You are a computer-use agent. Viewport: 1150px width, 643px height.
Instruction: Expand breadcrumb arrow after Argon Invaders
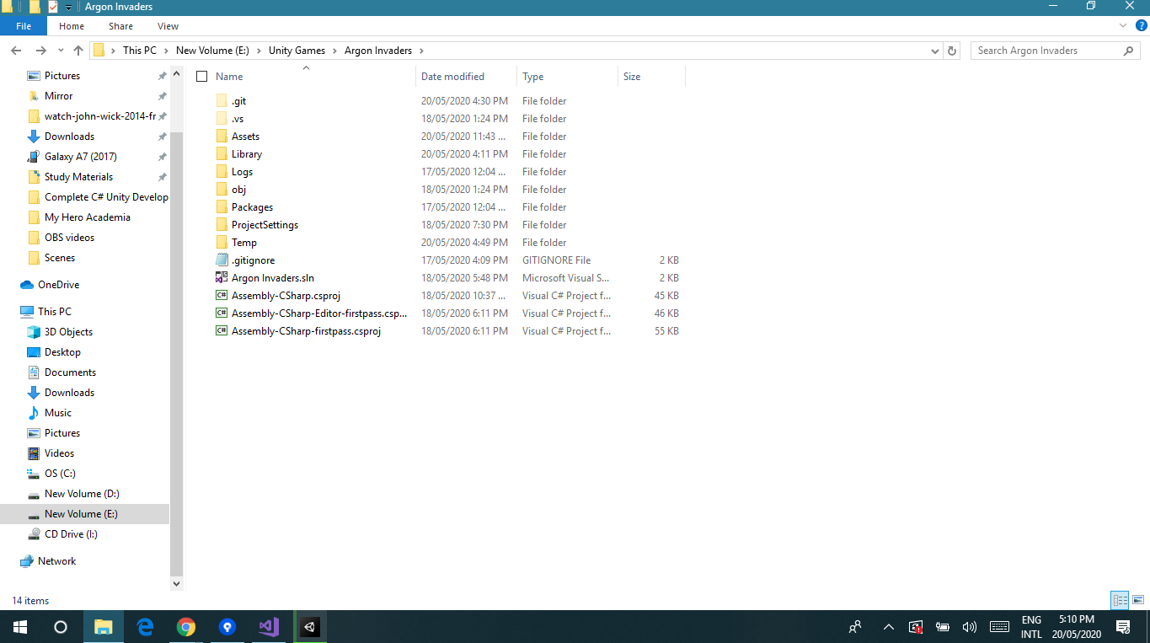coord(421,51)
